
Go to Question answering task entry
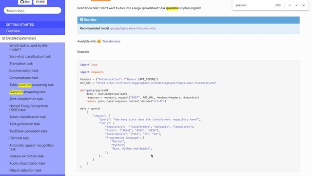pos(27,92)
